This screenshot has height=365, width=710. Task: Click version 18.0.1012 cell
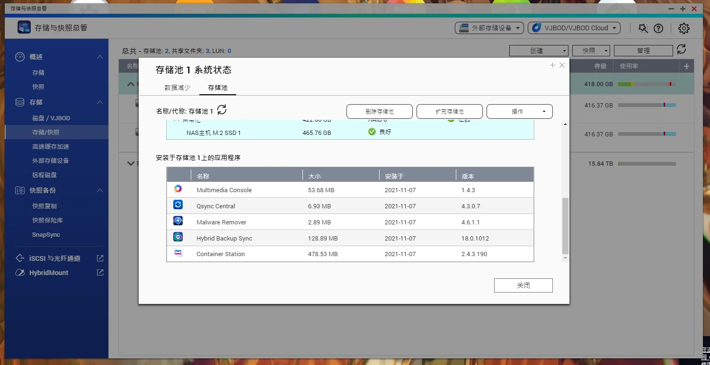(475, 239)
